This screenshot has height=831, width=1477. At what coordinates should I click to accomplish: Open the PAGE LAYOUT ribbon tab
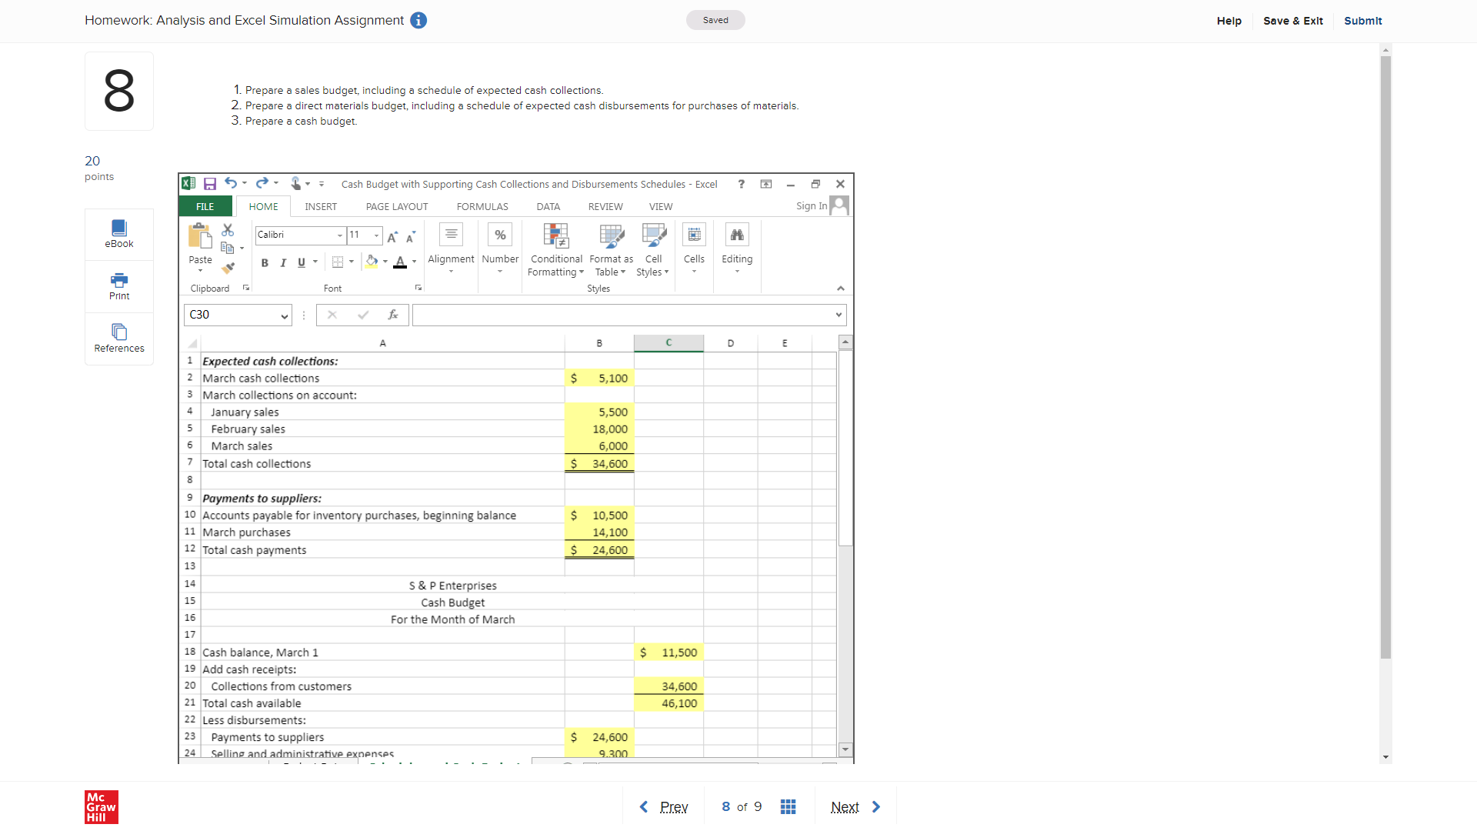tap(397, 207)
